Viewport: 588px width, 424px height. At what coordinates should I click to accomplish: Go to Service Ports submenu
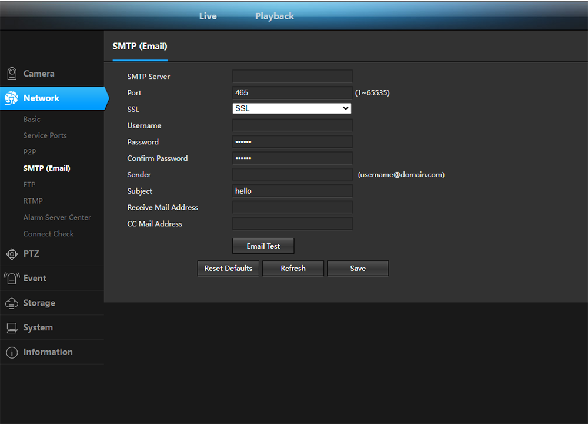(x=45, y=135)
